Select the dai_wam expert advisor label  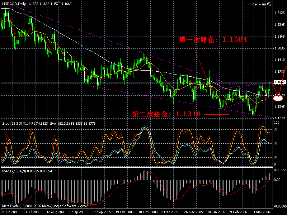(x=259, y=4)
